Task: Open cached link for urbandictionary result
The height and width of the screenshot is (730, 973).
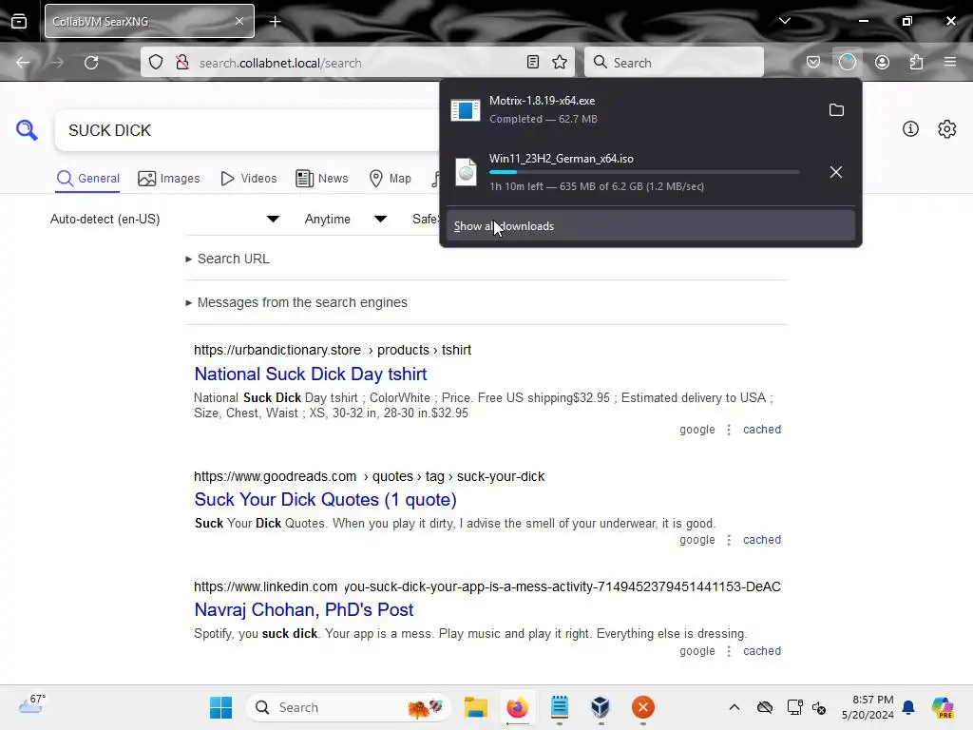Action: [x=762, y=430]
